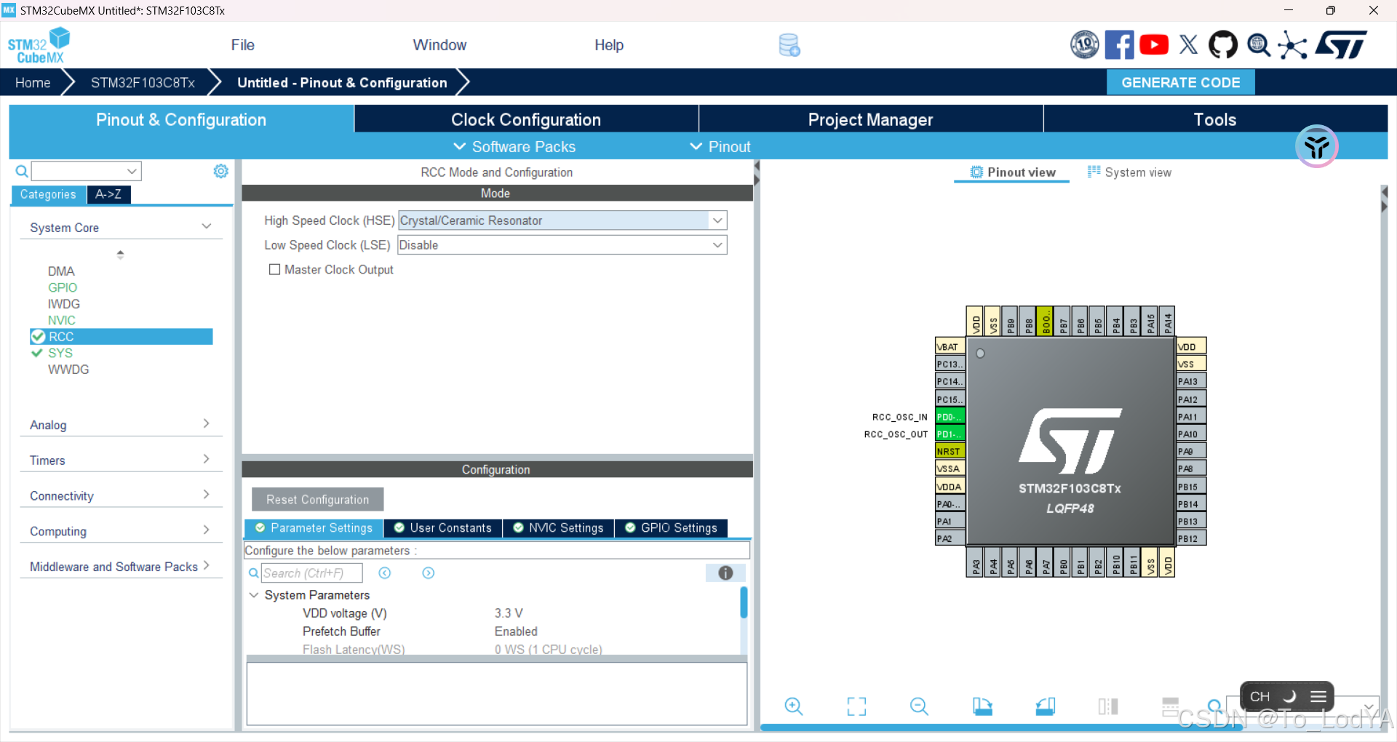Toggle the moon mode in input method bar

tap(1289, 696)
